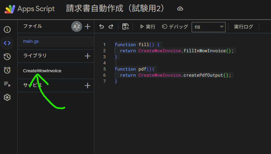Screen dimensions: 271x154
Task: Add a library with the plus icon
Action: pos(88,56)
